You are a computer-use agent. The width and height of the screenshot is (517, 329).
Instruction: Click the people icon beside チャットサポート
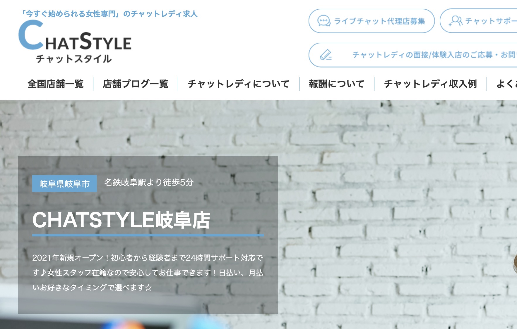point(456,21)
